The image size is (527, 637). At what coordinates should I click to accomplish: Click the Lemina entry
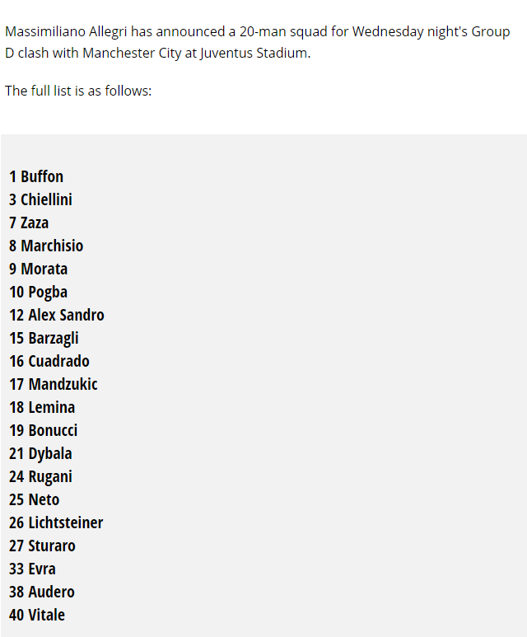coord(51,407)
